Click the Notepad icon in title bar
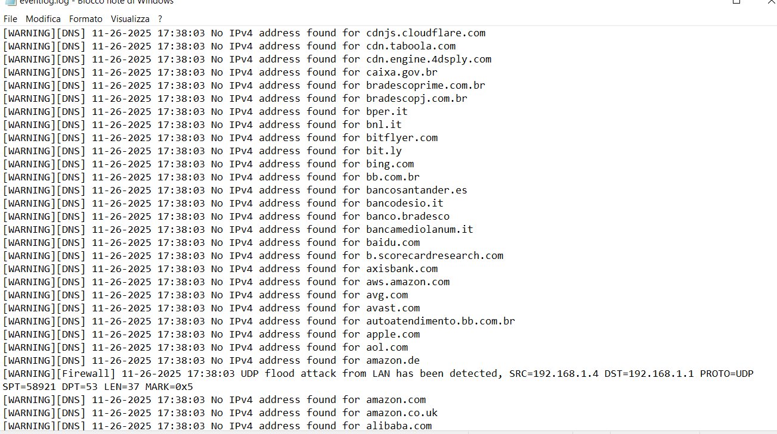Screen dimensions: 777x434 [10, 2]
